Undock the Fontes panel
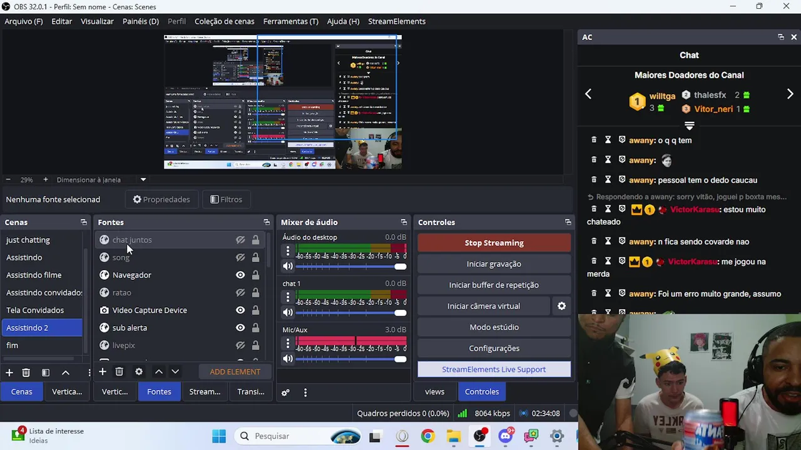The width and height of the screenshot is (801, 450). point(267,222)
